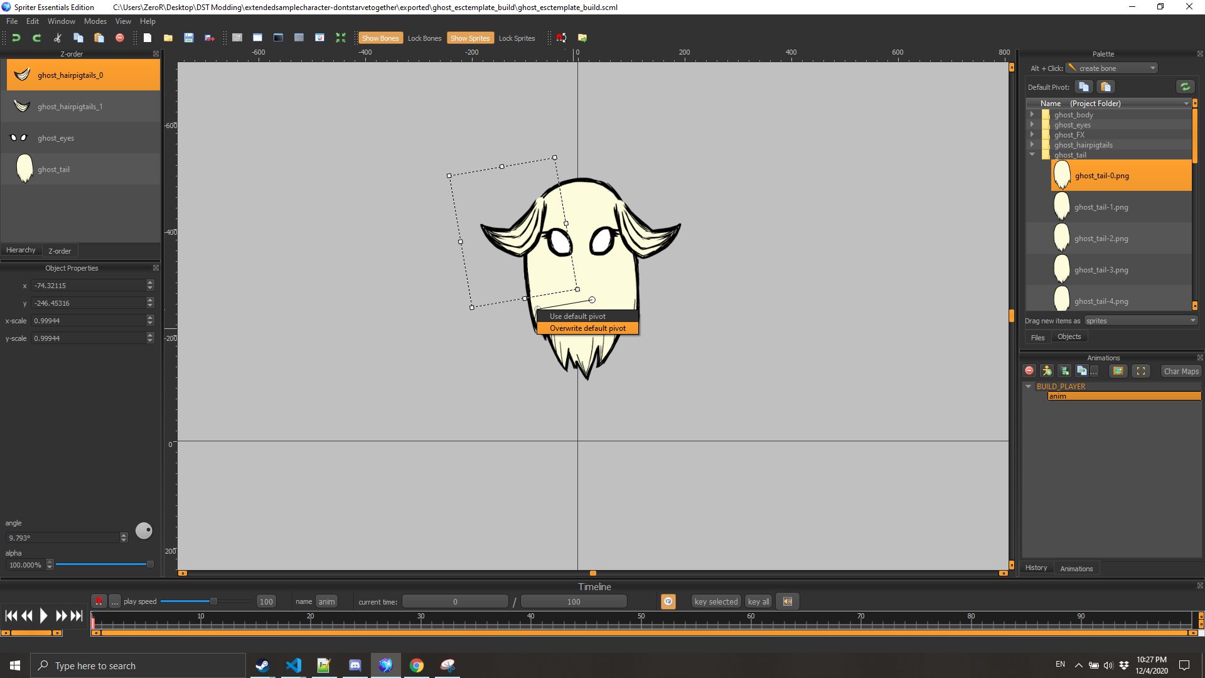This screenshot has height=678, width=1205.
Task: Click the green arrows zoom-fit icon
Action: click(340, 38)
